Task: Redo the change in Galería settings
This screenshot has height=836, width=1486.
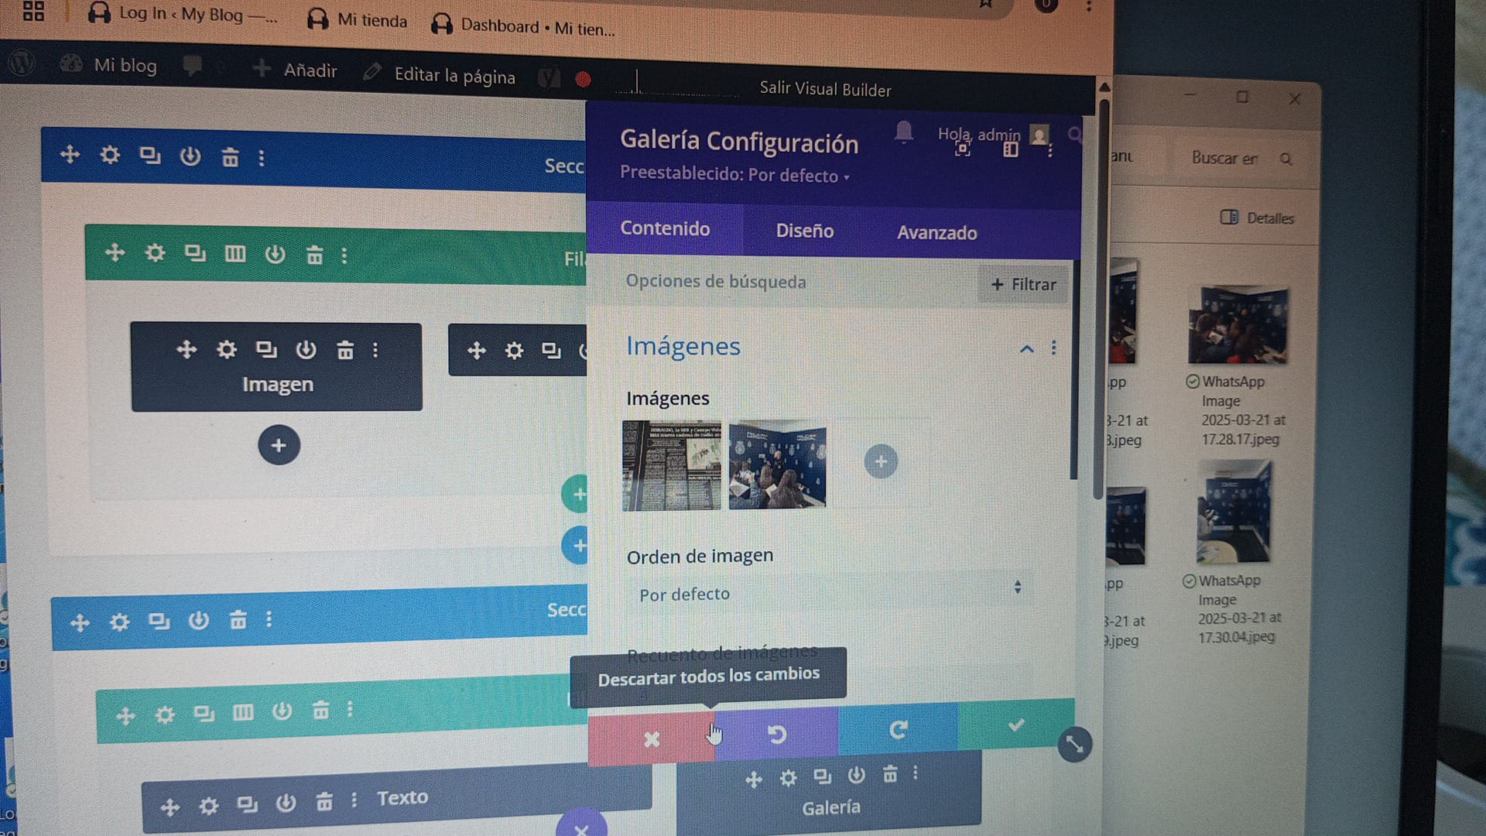Action: pos(898,728)
